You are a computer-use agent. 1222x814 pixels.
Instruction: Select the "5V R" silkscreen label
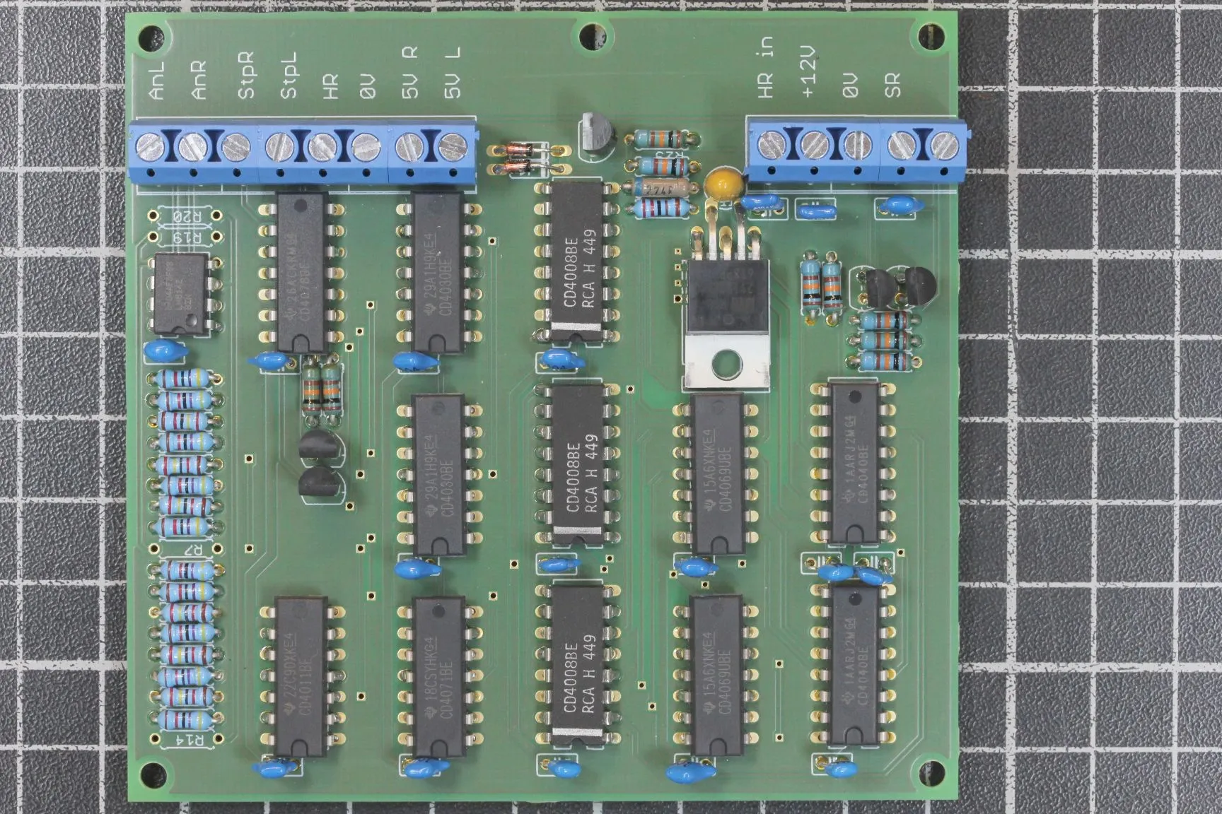(x=409, y=72)
